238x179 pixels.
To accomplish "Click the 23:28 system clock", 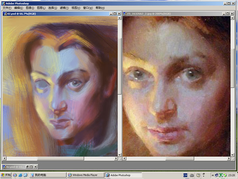I will [x=232, y=175].
